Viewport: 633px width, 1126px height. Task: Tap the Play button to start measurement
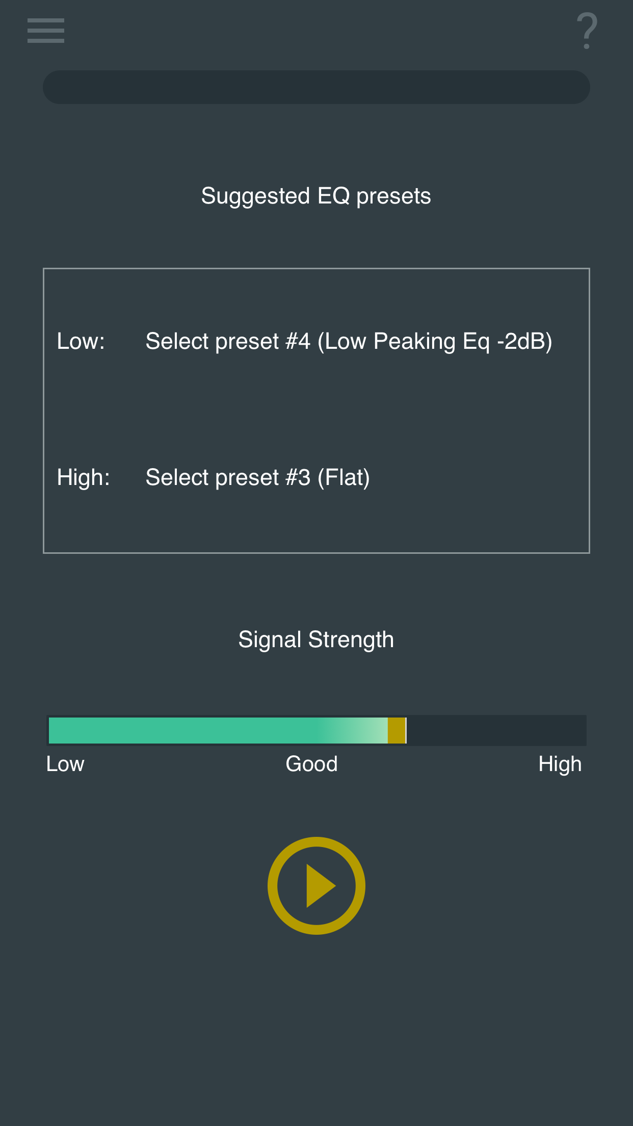316,885
